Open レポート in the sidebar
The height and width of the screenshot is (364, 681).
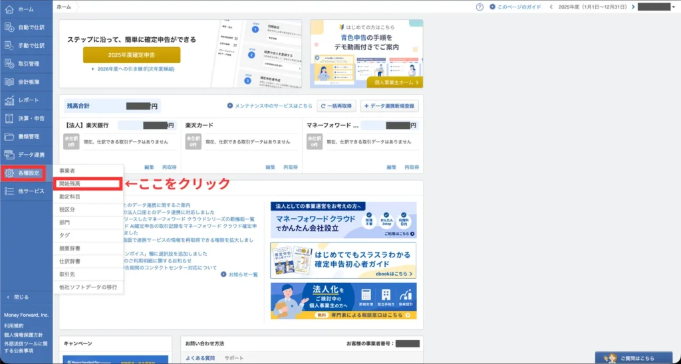point(26,100)
